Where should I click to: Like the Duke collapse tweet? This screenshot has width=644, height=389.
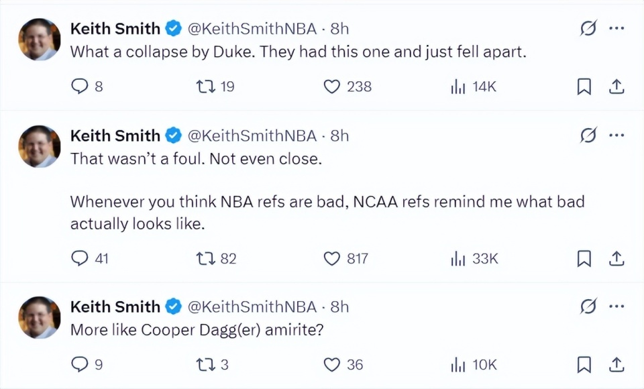click(x=332, y=87)
